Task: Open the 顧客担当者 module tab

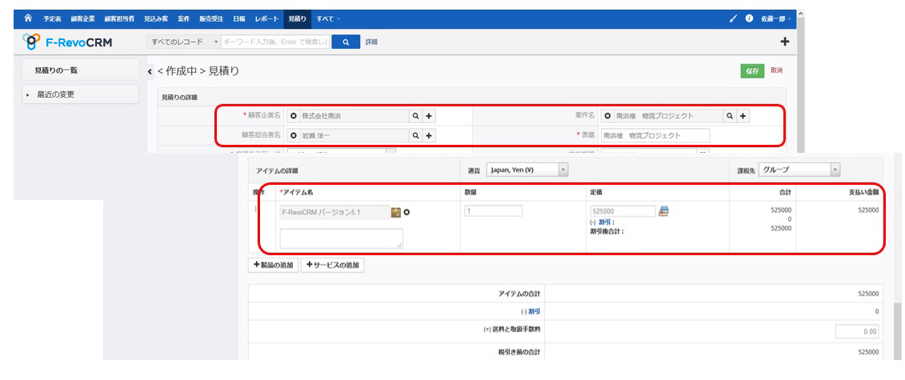Action: pos(119,19)
